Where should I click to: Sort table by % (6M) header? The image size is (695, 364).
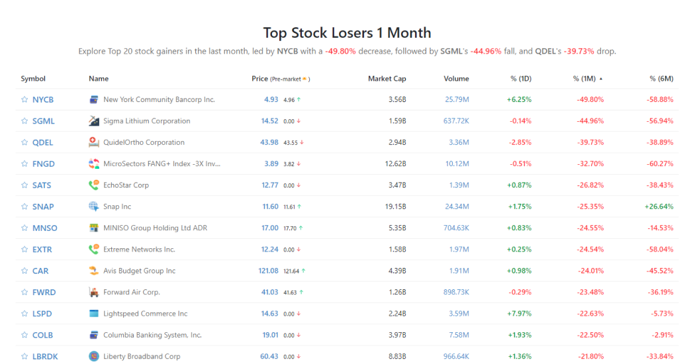pos(661,79)
